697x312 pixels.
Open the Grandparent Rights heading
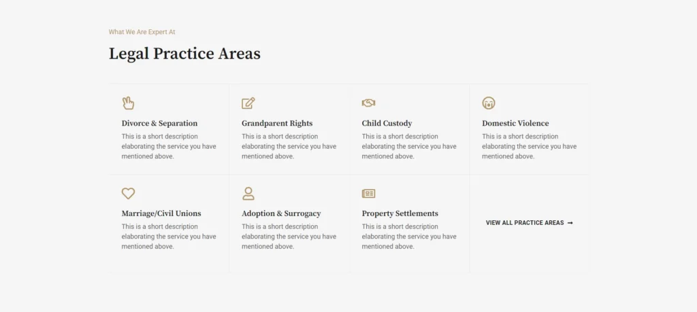coord(277,124)
